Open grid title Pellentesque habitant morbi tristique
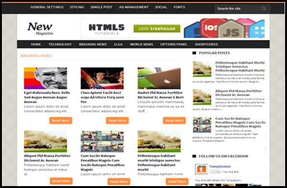The image size is (287, 188). [x=159, y=163]
